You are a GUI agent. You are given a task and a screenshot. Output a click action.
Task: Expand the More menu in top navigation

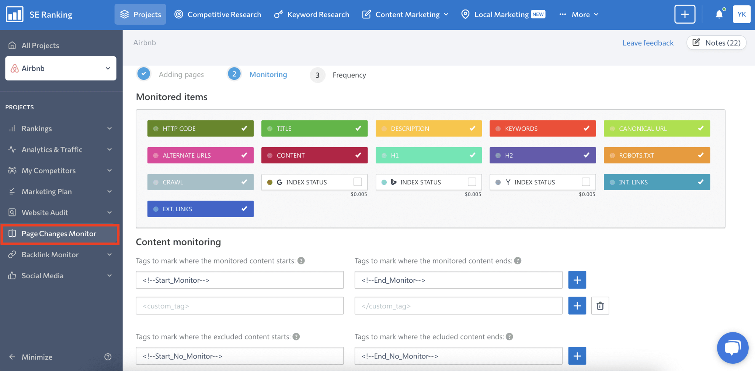pos(579,15)
